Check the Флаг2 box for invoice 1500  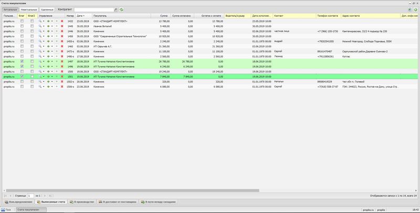pyautogui.click(x=32, y=71)
